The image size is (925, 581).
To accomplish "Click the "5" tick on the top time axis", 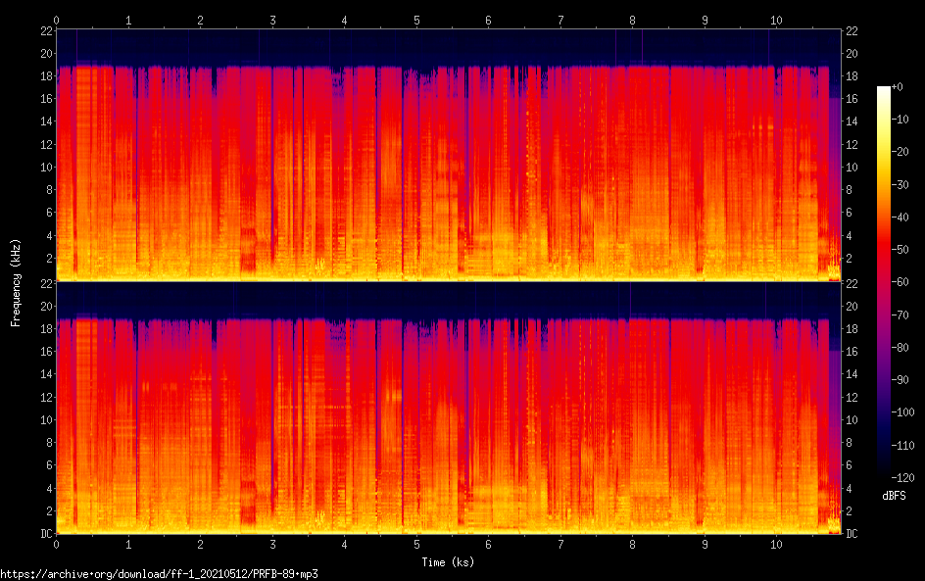I will (416, 20).
